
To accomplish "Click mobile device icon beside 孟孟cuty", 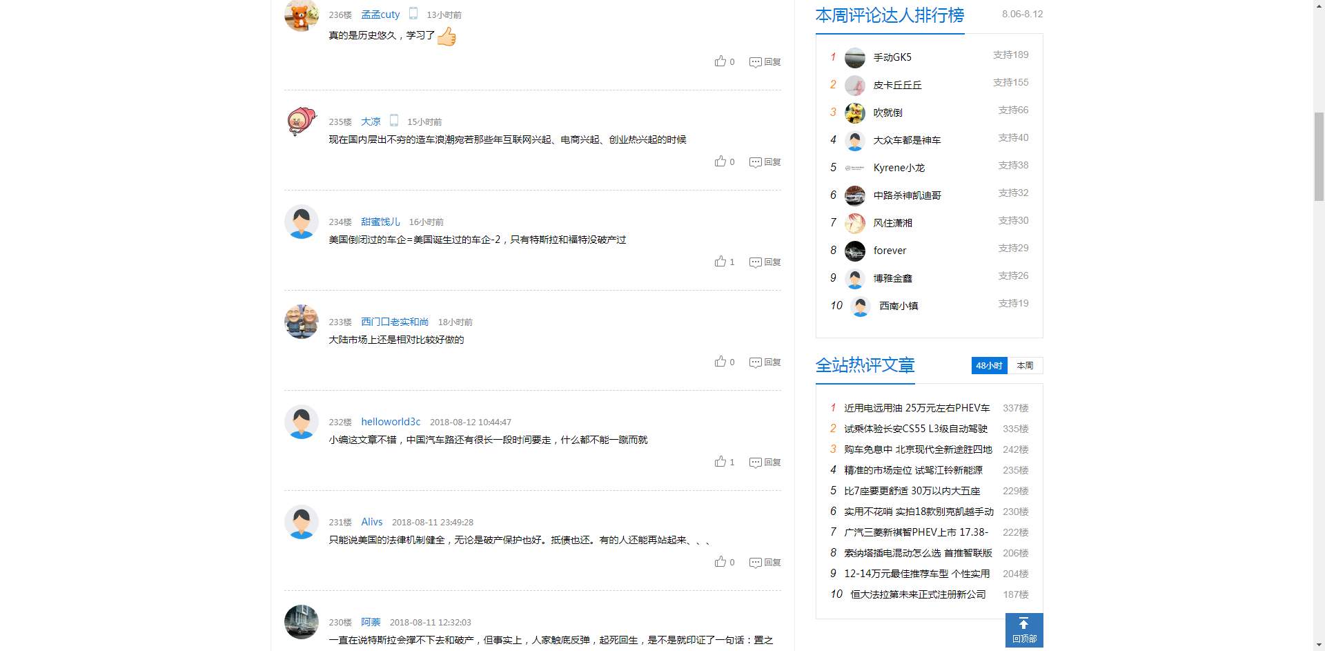I will click(x=413, y=13).
